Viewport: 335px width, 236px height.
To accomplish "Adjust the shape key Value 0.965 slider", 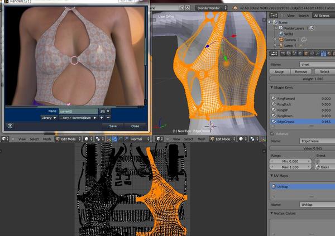I will (302, 148).
